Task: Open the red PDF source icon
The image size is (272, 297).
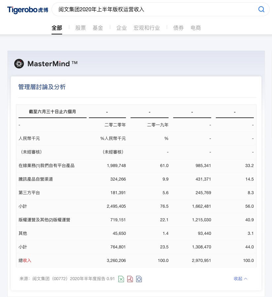Action: click(130, 279)
